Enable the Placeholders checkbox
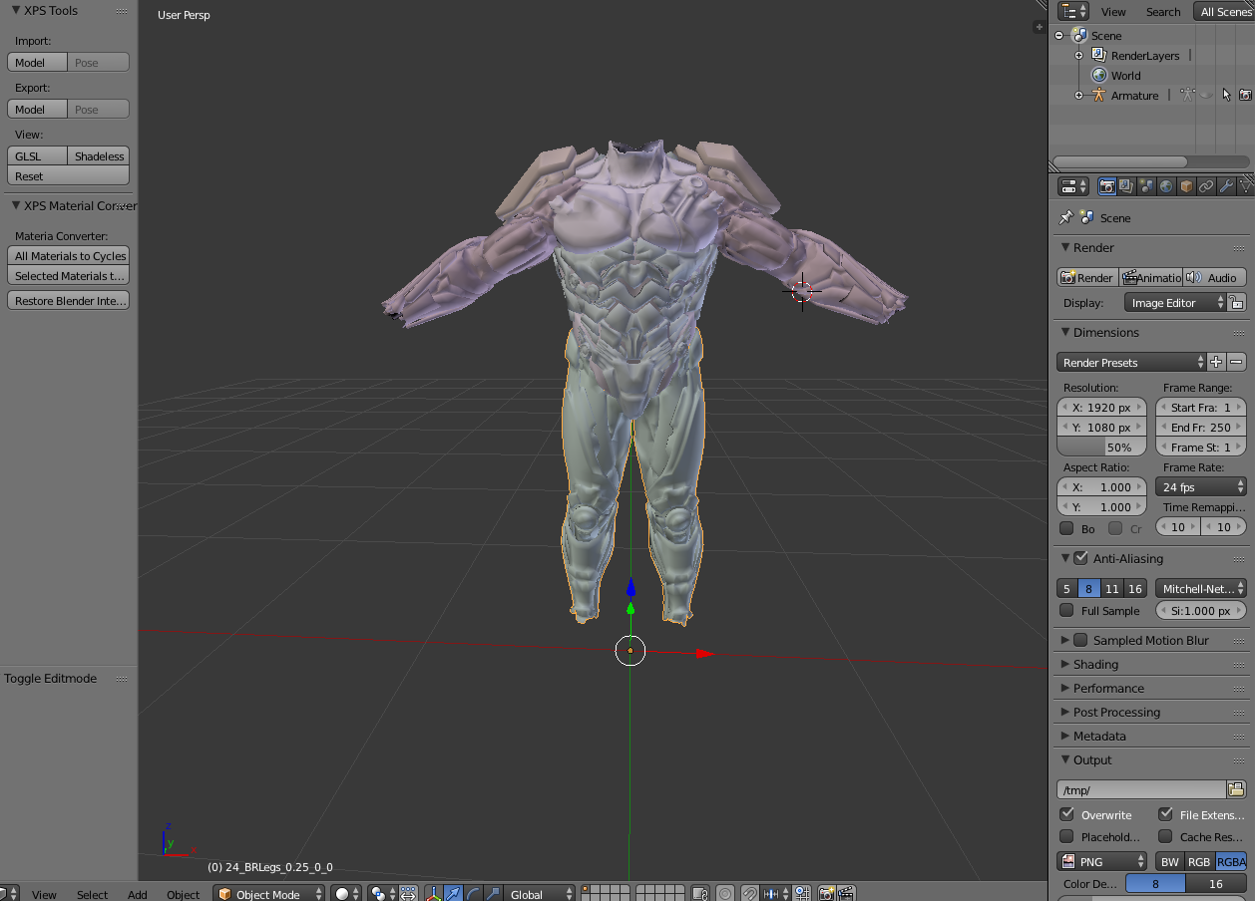The width and height of the screenshot is (1255, 901). point(1066,836)
